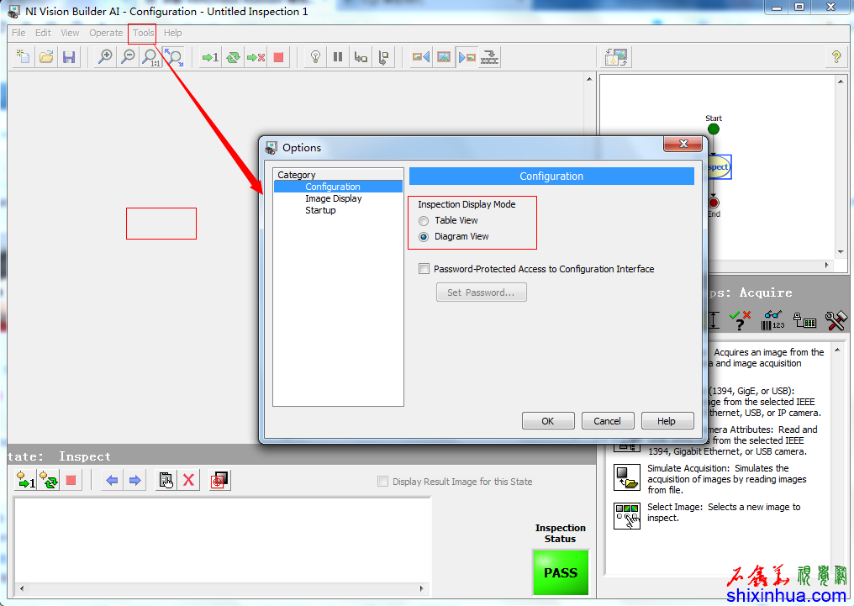854x606 pixels.
Task: Open the Identify Parts barcode palette tab
Action: (772, 320)
